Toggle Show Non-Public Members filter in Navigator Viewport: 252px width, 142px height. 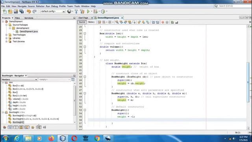21,127
